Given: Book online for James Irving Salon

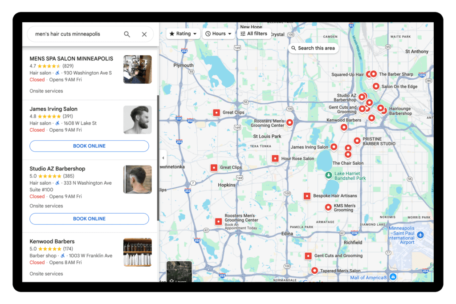Looking at the screenshot, I should point(89,146).
